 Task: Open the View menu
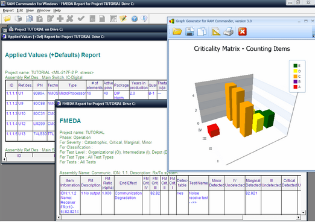tap(30, 10)
